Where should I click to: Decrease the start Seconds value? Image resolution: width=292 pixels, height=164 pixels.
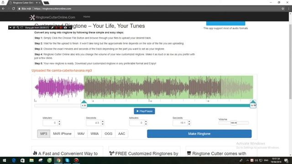[x=103, y=124]
